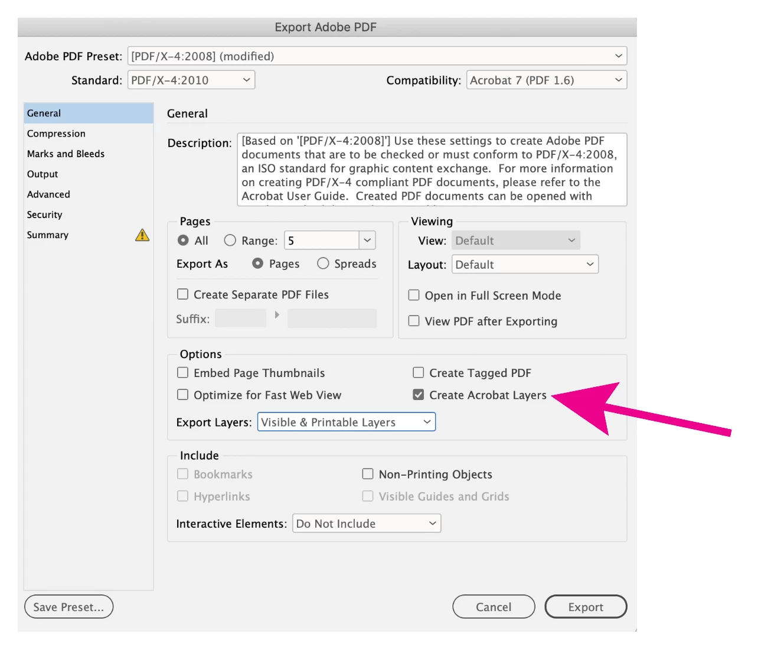Toggle Open in Full Screen Mode
The height and width of the screenshot is (650, 758).
414,295
